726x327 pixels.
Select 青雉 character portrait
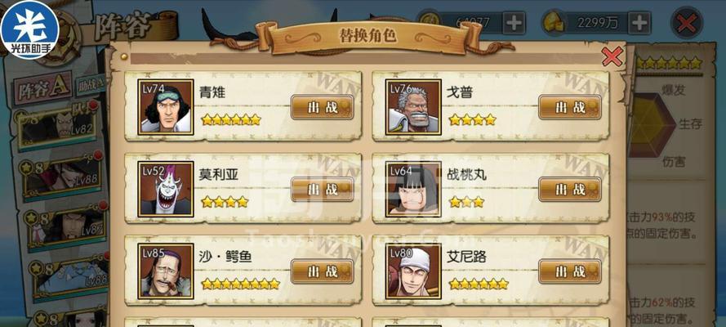click(x=165, y=107)
